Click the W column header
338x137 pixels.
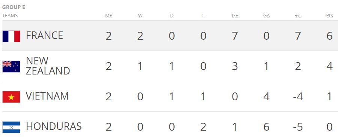(x=140, y=16)
